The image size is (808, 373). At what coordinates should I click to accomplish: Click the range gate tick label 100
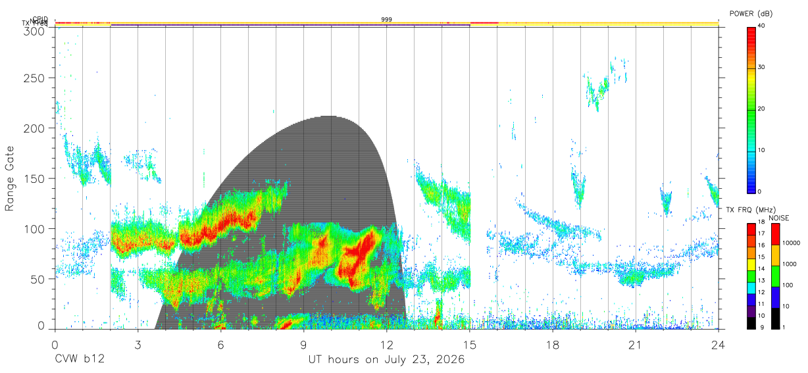[35, 228]
